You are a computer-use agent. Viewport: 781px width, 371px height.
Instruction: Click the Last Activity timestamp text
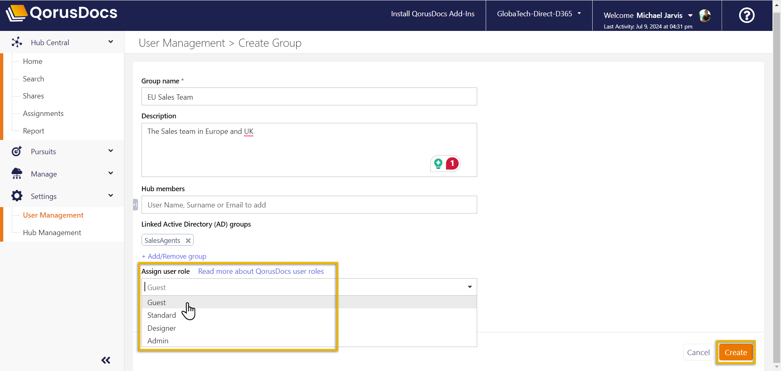pos(648,26)
